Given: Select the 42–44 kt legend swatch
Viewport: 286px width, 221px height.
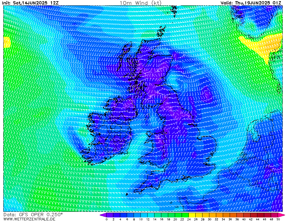Looking at the screenshot, I should 254,215.
